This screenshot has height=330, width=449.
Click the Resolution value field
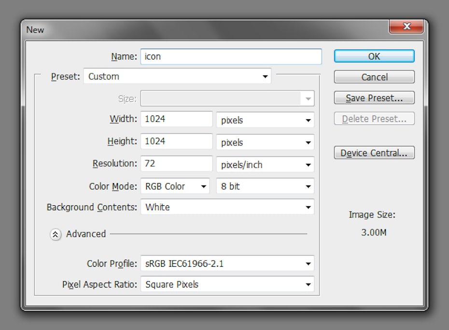176,164
